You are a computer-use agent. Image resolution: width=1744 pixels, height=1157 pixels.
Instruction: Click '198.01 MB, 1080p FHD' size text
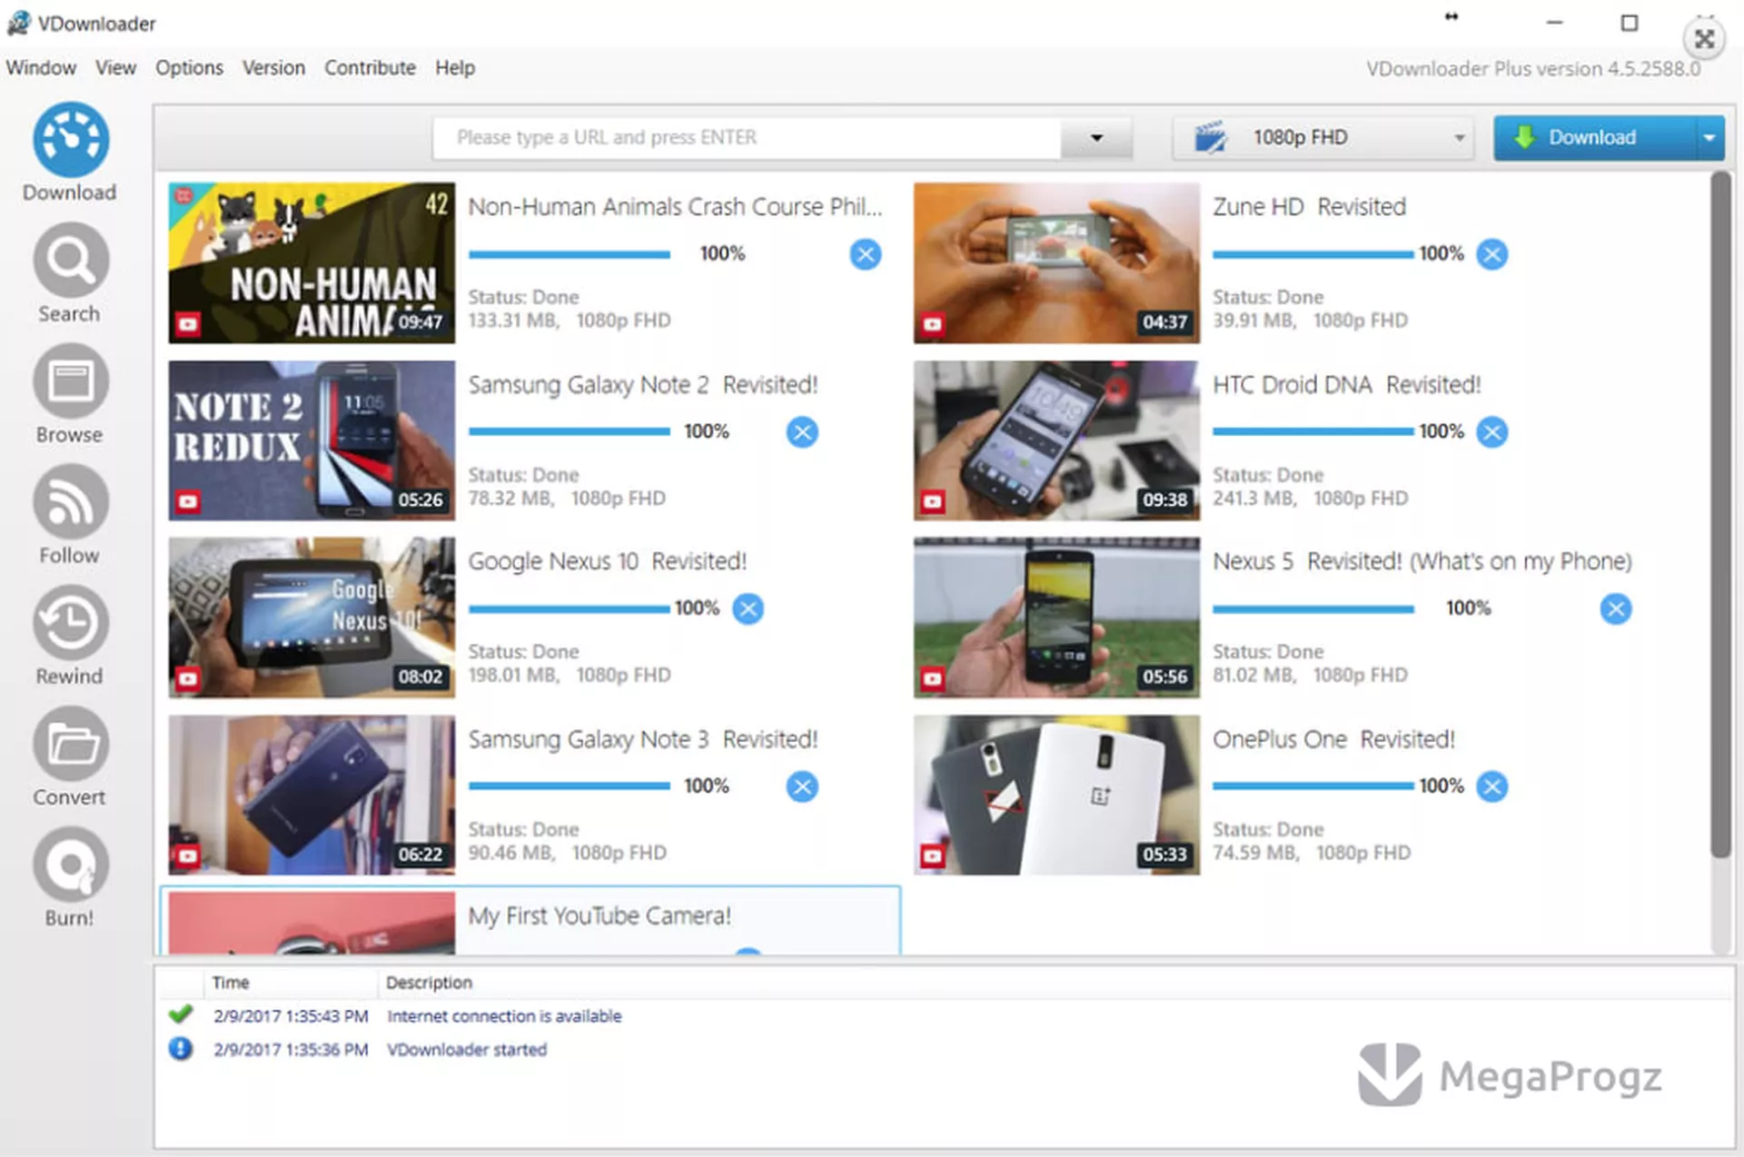[x=570, y=676]
